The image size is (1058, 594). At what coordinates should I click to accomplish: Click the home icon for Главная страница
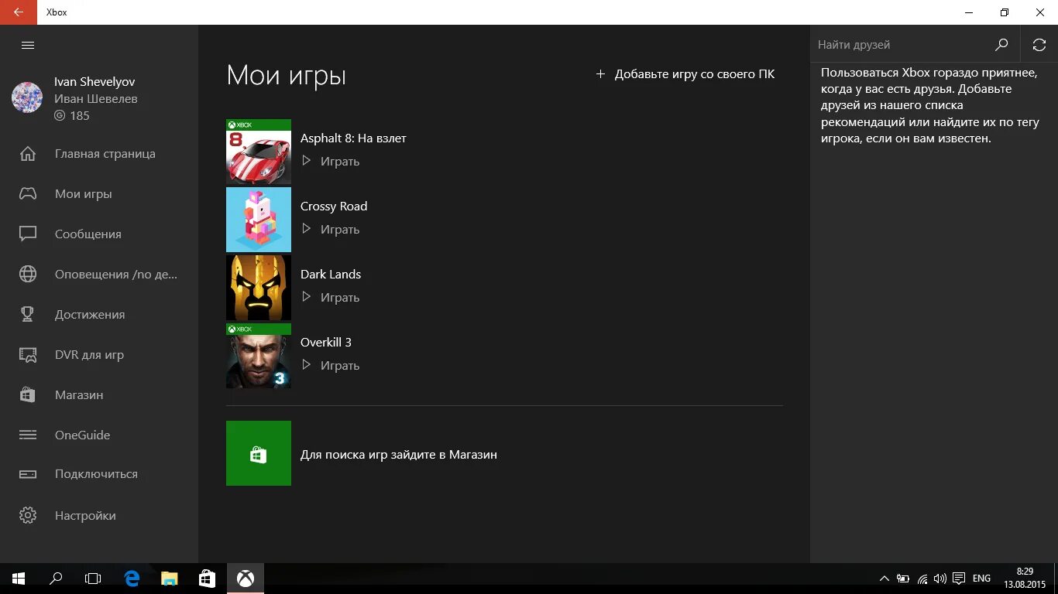(x=28, y=154)
